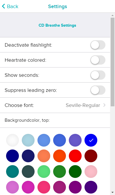This screenshot has height=195, width=115.
Task: Toggle the Deactivate flashlight switch
Action: [x=98, y=45]
